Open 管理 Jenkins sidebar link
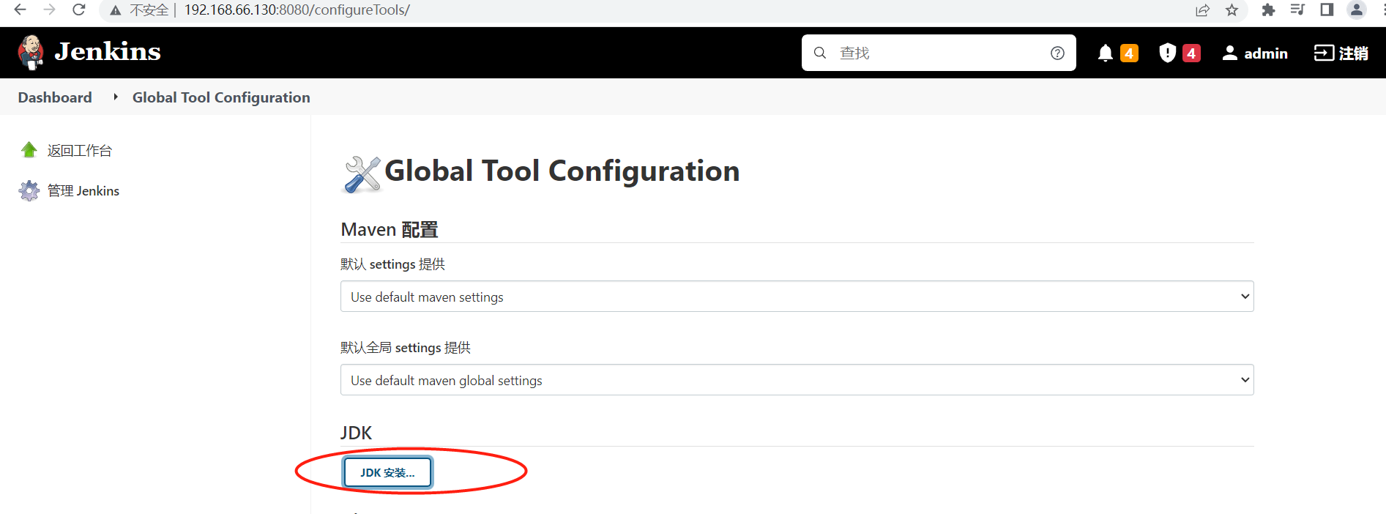This screenshot has height=514, width=1386. [83, 191]
